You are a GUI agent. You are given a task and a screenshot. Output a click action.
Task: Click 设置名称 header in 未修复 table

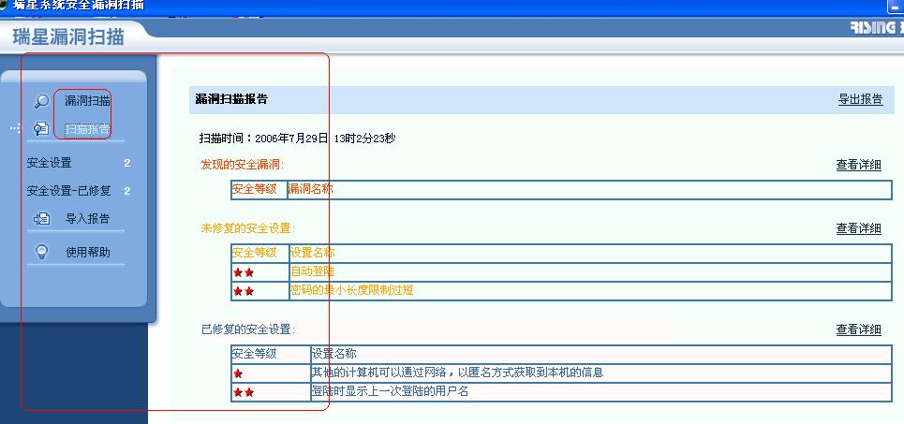(x=313, y=253)
